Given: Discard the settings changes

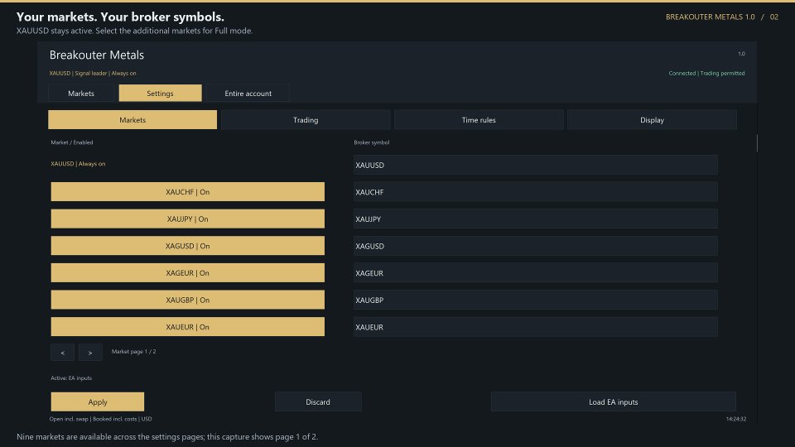Looking at the screenshot, I should pyautogui.click(x=318, y=402).
